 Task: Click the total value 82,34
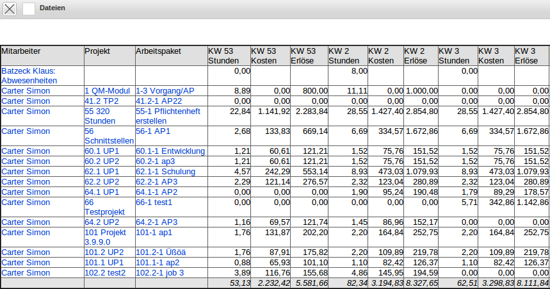357,283
